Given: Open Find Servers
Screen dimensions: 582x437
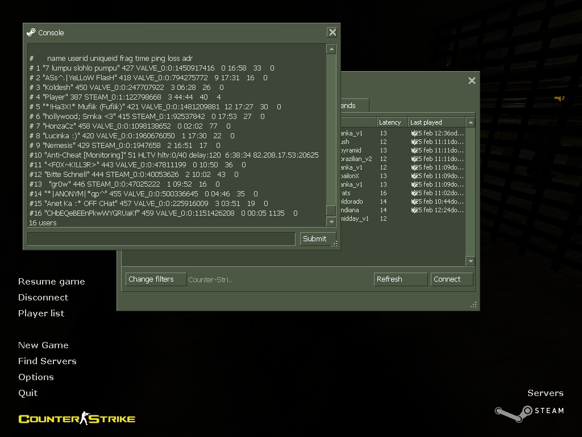Looking at the screenshot, I should [48, 361].
